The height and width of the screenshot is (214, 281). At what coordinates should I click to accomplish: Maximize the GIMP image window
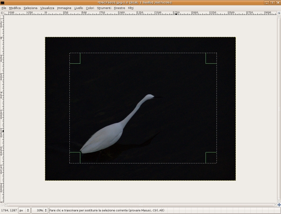pos(272,3)
